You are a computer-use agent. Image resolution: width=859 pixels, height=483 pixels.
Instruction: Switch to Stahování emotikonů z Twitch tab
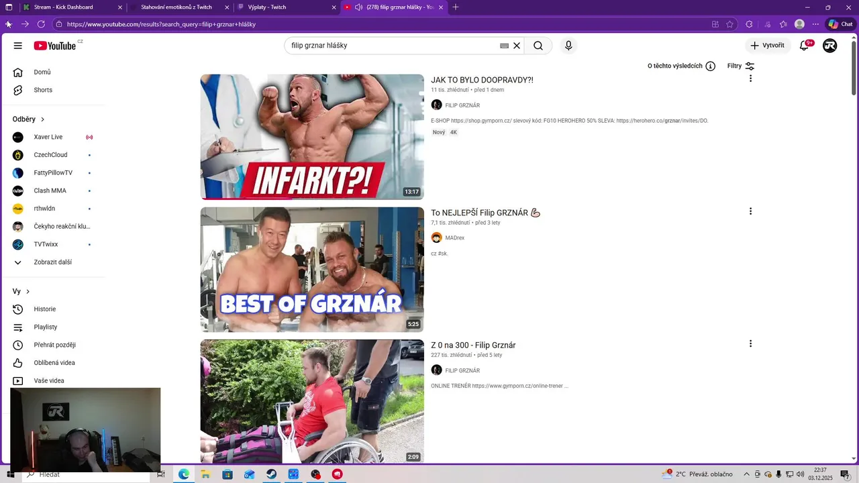(179, 7)
